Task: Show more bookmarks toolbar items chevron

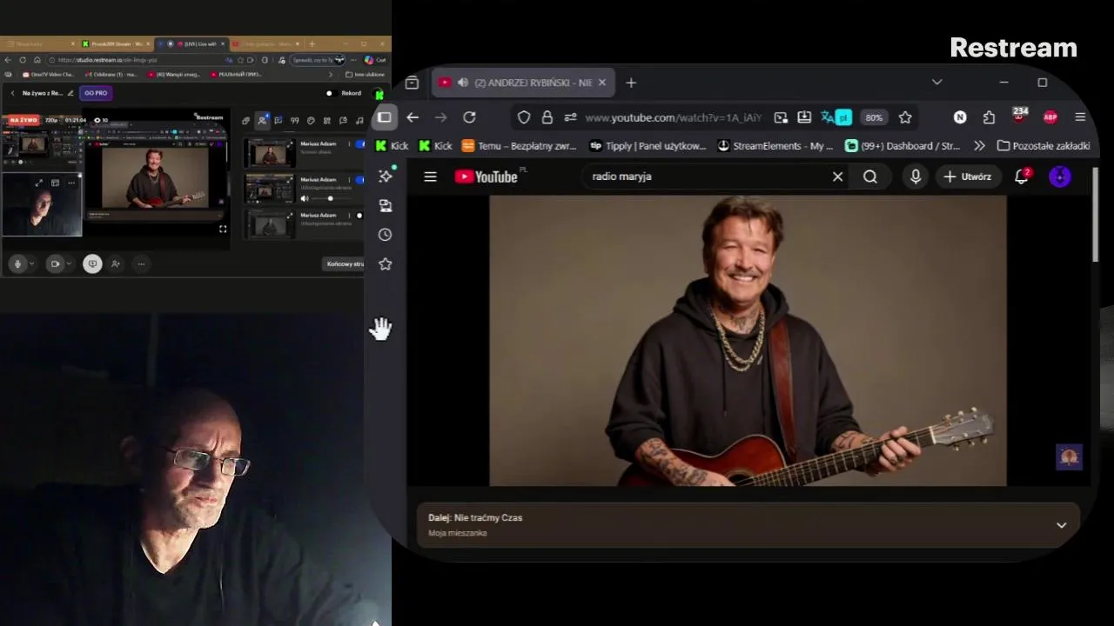Action: click(x=979, y=146)
